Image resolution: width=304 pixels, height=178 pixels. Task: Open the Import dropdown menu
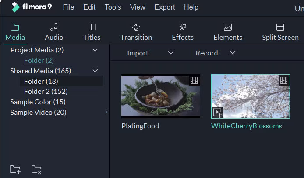171,53
